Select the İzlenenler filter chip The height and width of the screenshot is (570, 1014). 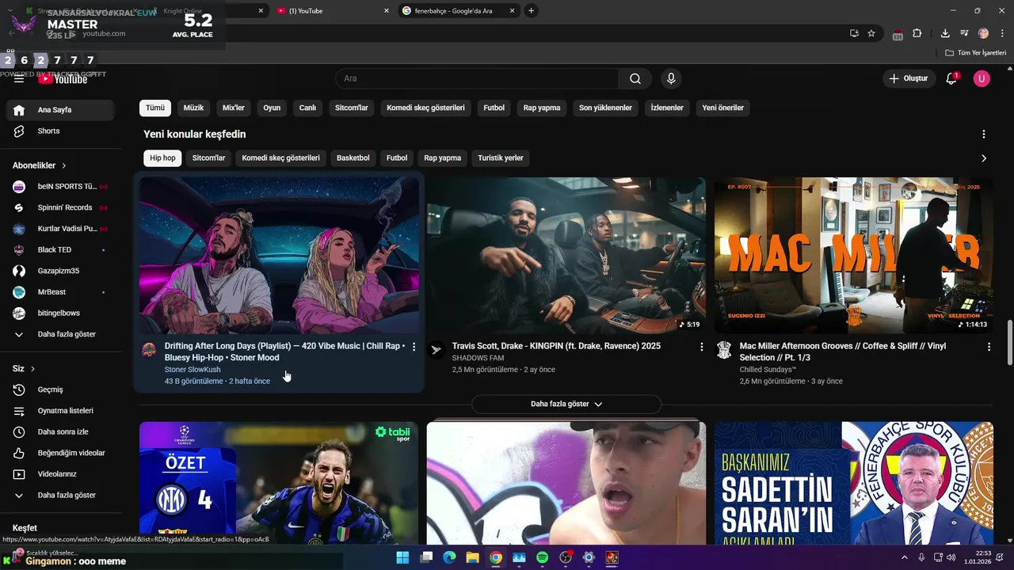coord(667,108)
